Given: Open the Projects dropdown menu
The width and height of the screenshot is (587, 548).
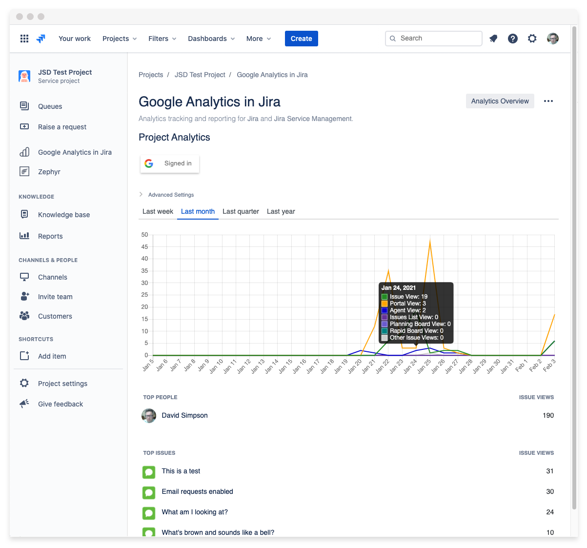Looking at the screenshot, I should pos(120,39).
